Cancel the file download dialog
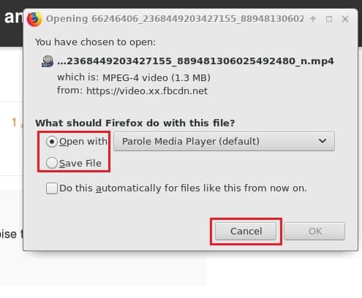The image size is (362, 298). [246, 232]
